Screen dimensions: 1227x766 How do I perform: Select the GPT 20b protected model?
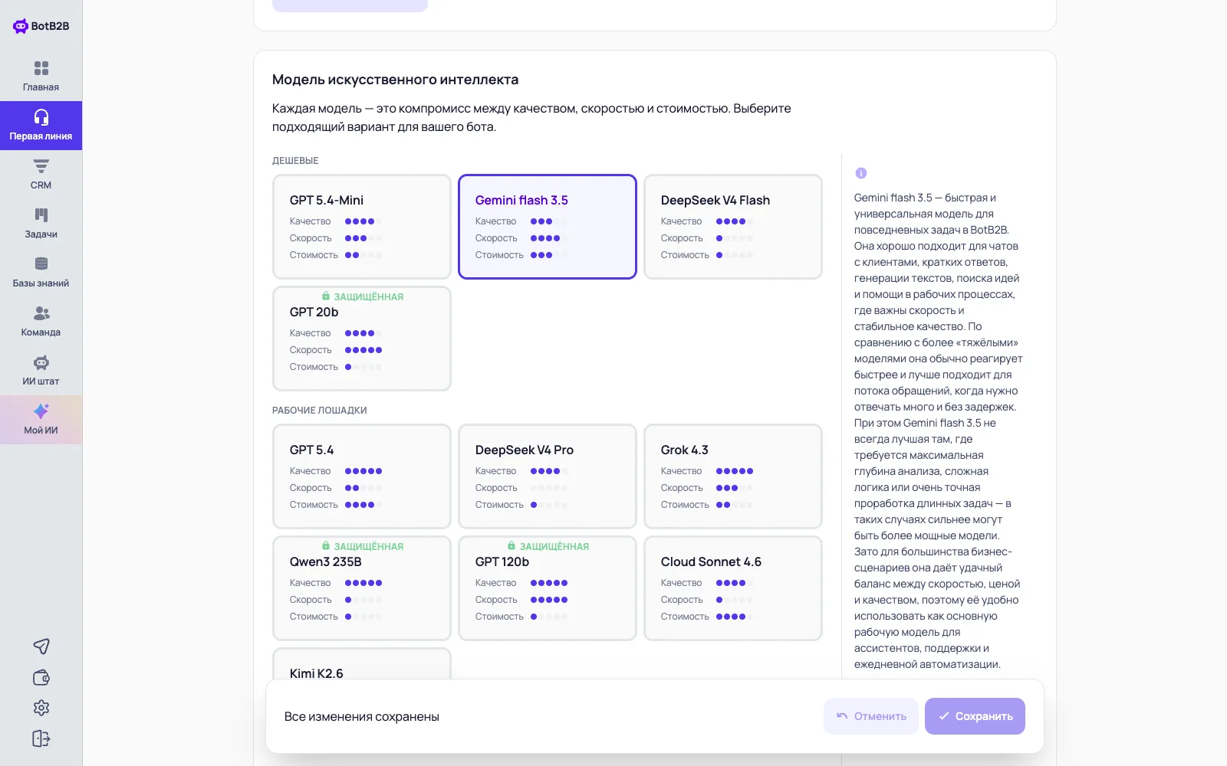point(362,339)
